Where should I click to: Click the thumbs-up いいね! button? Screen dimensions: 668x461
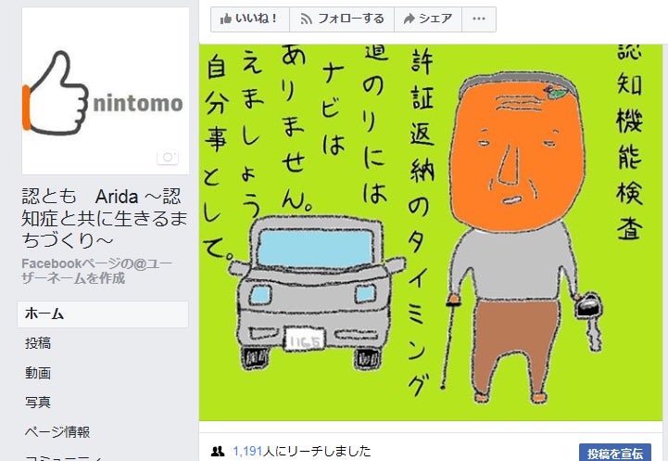[x=250, y=19]
